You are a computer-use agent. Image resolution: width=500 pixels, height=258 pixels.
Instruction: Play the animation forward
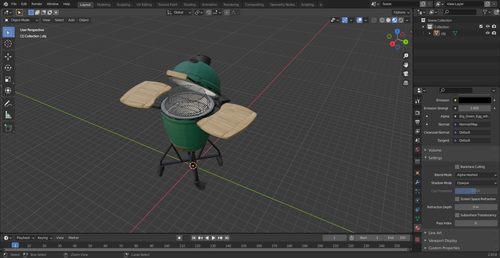[213, 238]
